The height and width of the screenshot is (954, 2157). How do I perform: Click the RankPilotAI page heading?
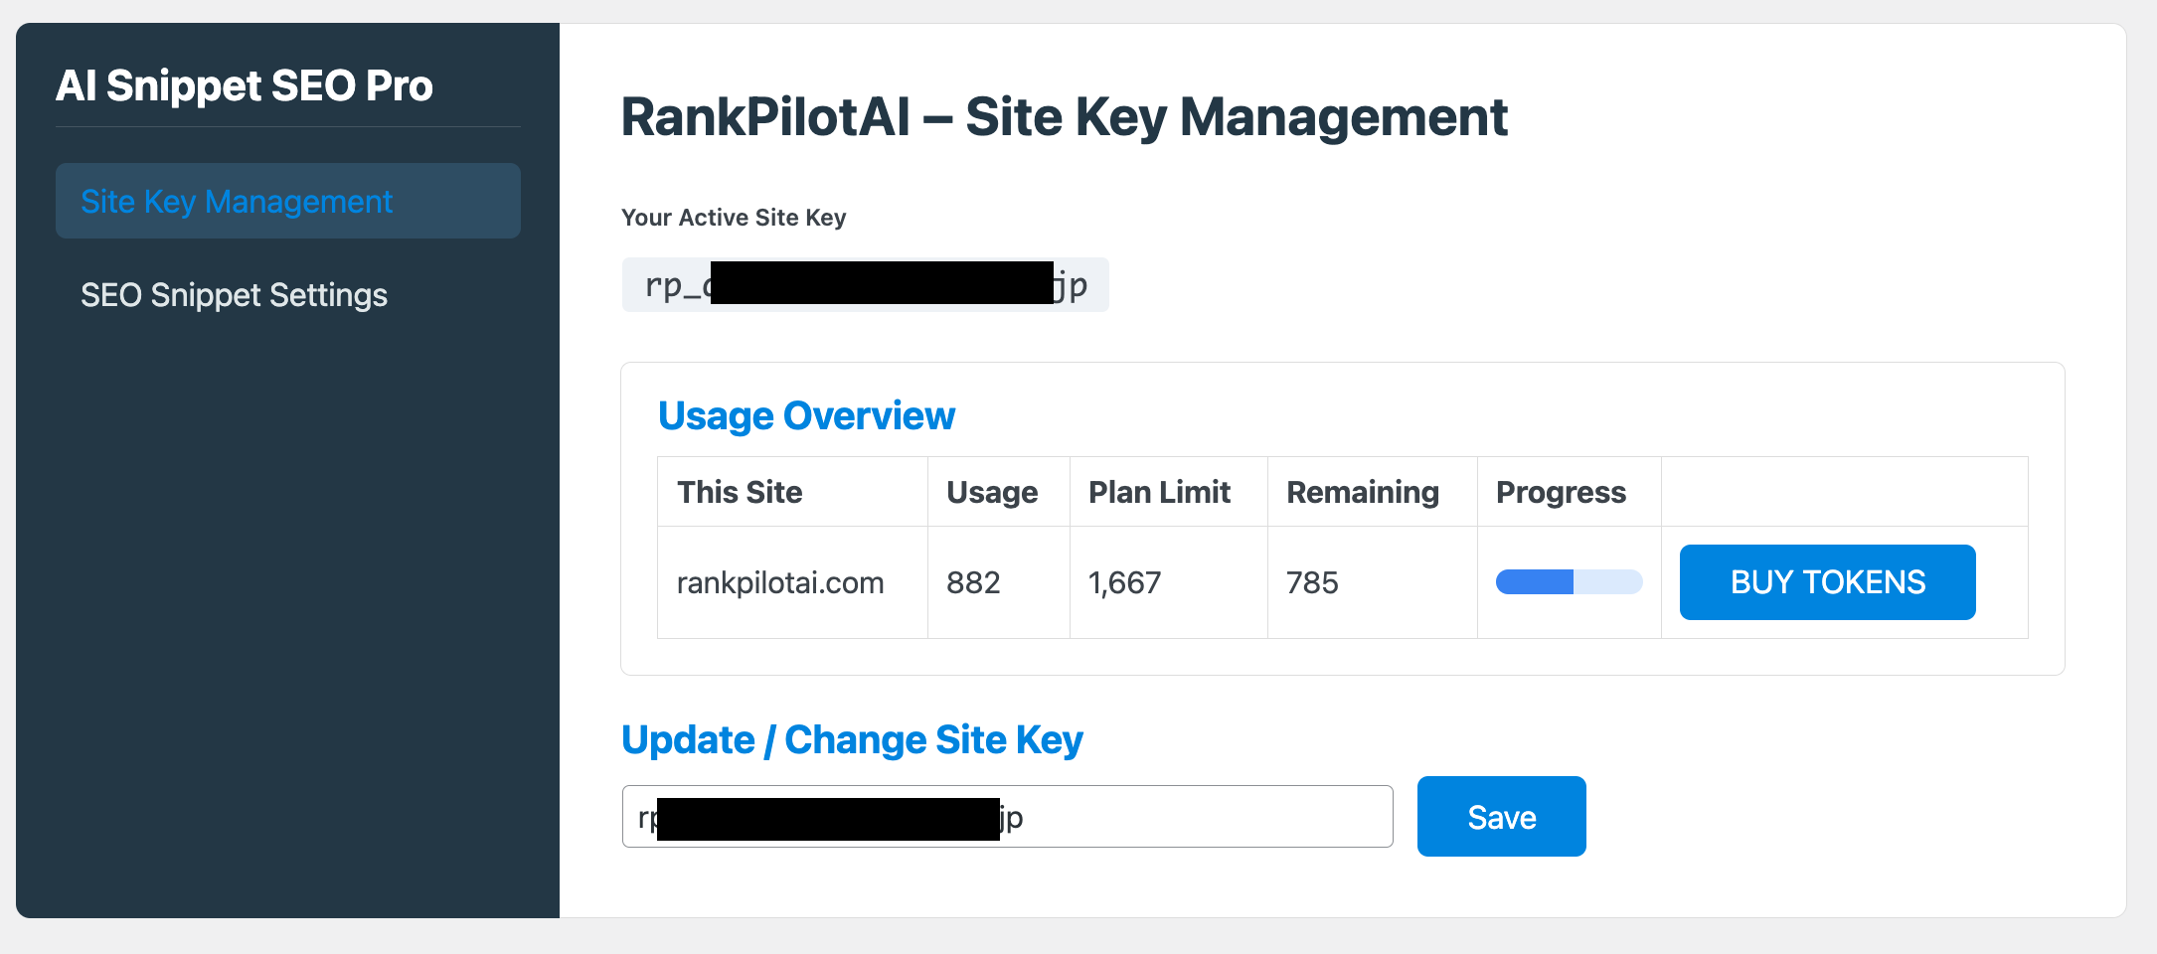tap(1064, 116)
